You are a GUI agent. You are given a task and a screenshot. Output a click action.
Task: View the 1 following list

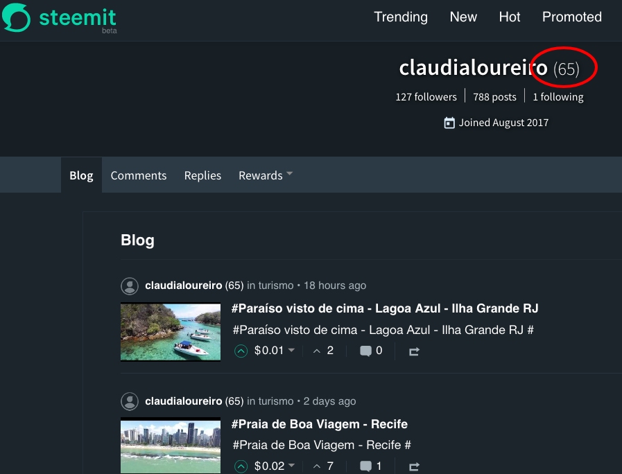click(x=558, y=97)
